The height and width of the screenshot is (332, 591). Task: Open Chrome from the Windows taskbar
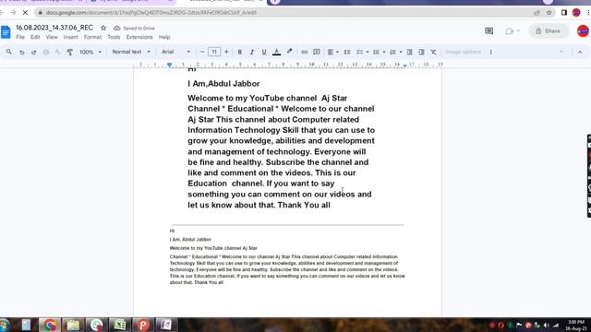click(x=49, y=325)
